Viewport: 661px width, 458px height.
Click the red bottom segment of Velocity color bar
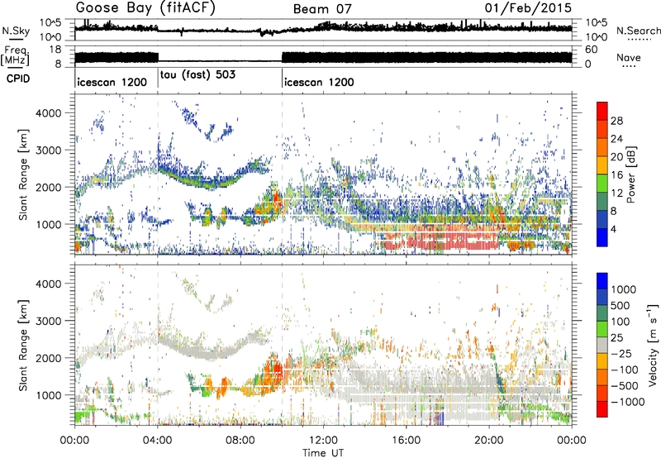coord(602,409)
